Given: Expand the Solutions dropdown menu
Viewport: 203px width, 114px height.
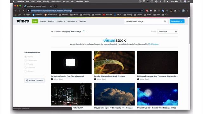Looking at the screenshot, I should (72, 21).
